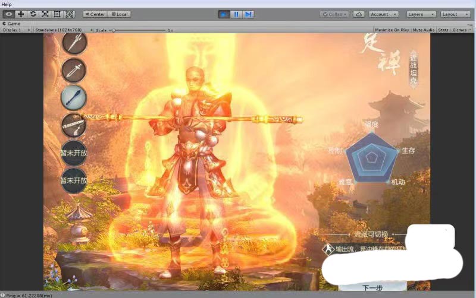Advance one frame with the Step button
Viewport: 476px width, 298px height.
[x=248, y=14]
